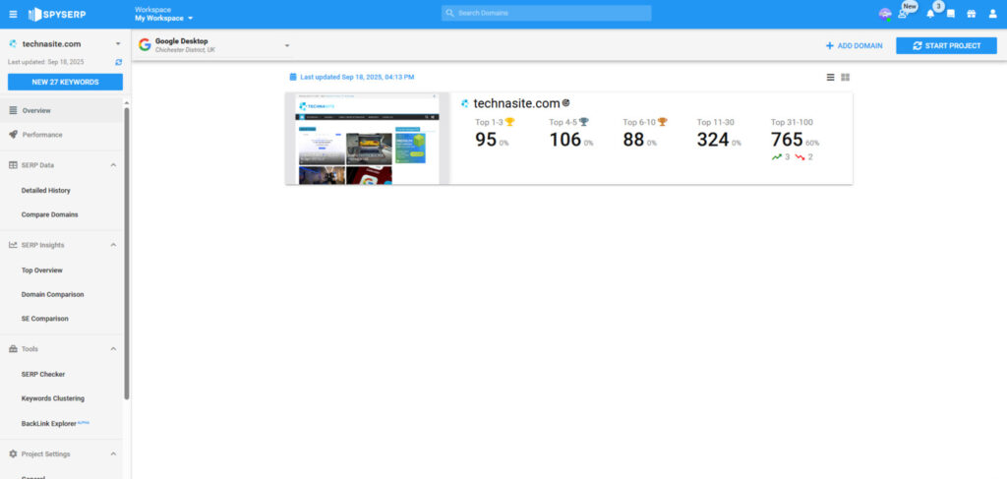Open the hamburger menu in the header

13,14
